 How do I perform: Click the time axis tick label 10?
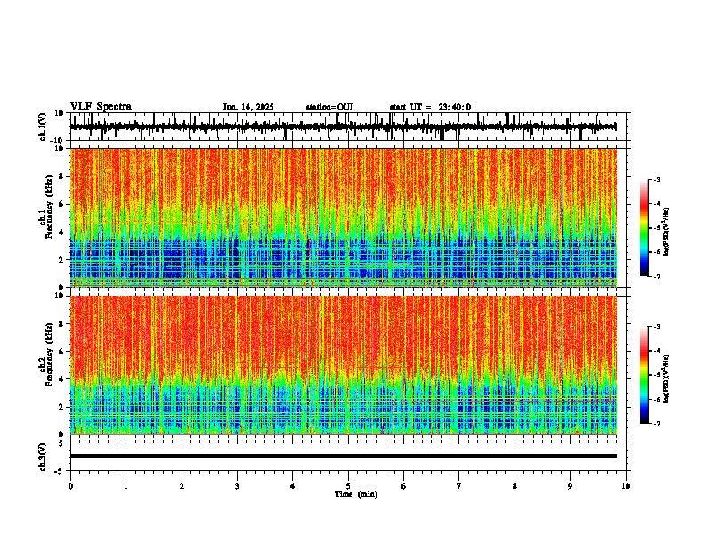pyautogui.click(x=626, y=486)
